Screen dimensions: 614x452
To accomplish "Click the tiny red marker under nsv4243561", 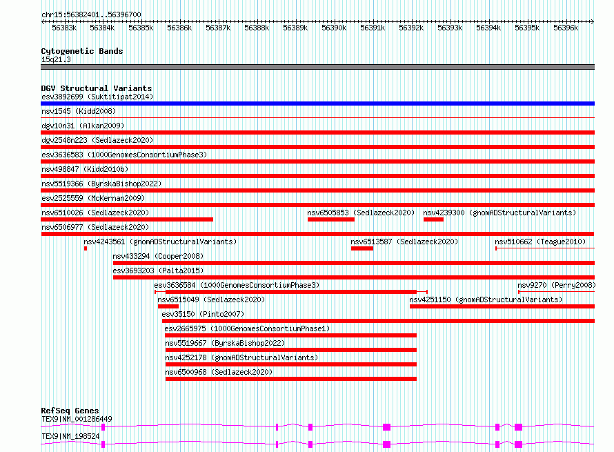I will tap(86, 248).
